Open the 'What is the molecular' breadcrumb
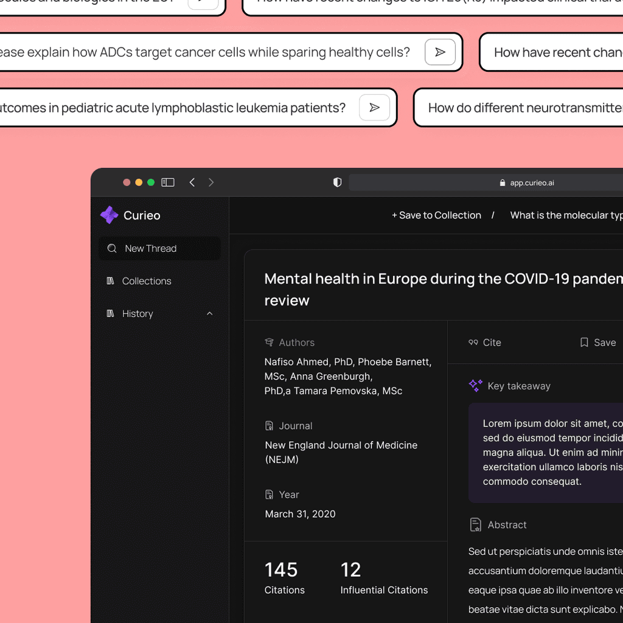Image resolution: width=623 pixels, height=623 pixels. pos(566,215)
